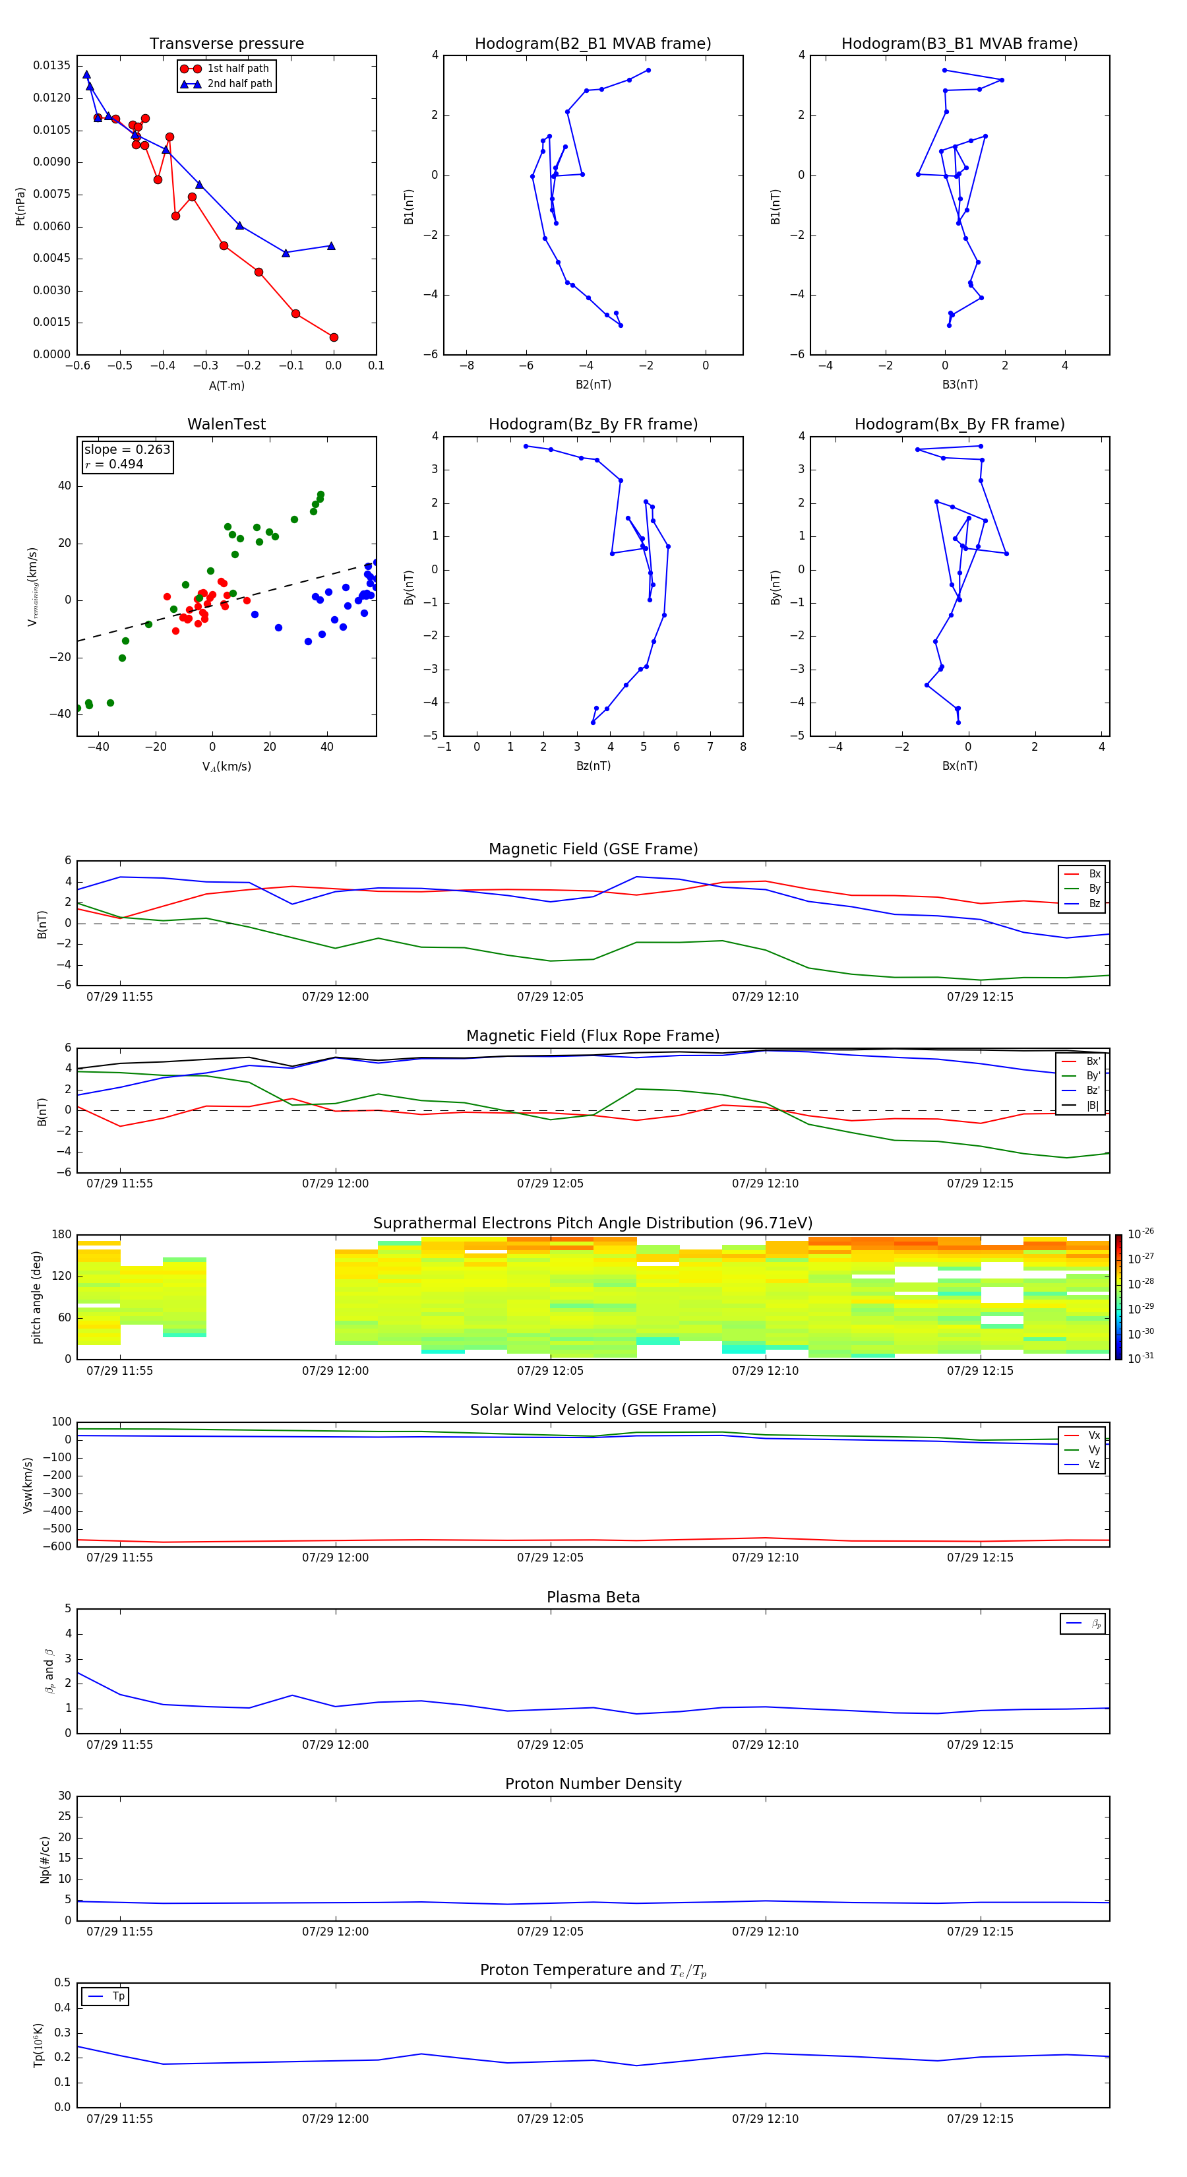Click the 'B2(nT)' x-axis label
This screenshot has width=1187, height=2177.
593,385
